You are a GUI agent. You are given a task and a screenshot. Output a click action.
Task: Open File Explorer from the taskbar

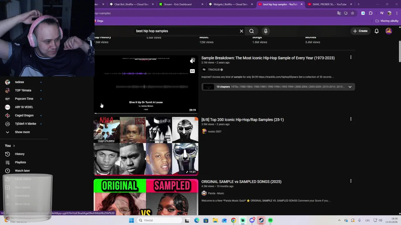(215, 220)
